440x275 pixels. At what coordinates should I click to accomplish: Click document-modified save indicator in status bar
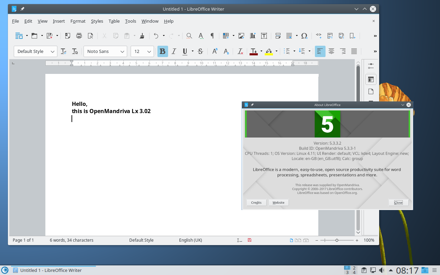250,240
